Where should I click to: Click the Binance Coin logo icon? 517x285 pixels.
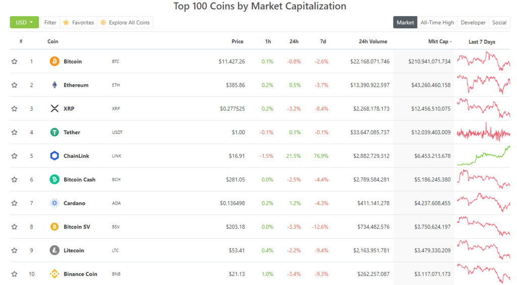pos(55,274)
